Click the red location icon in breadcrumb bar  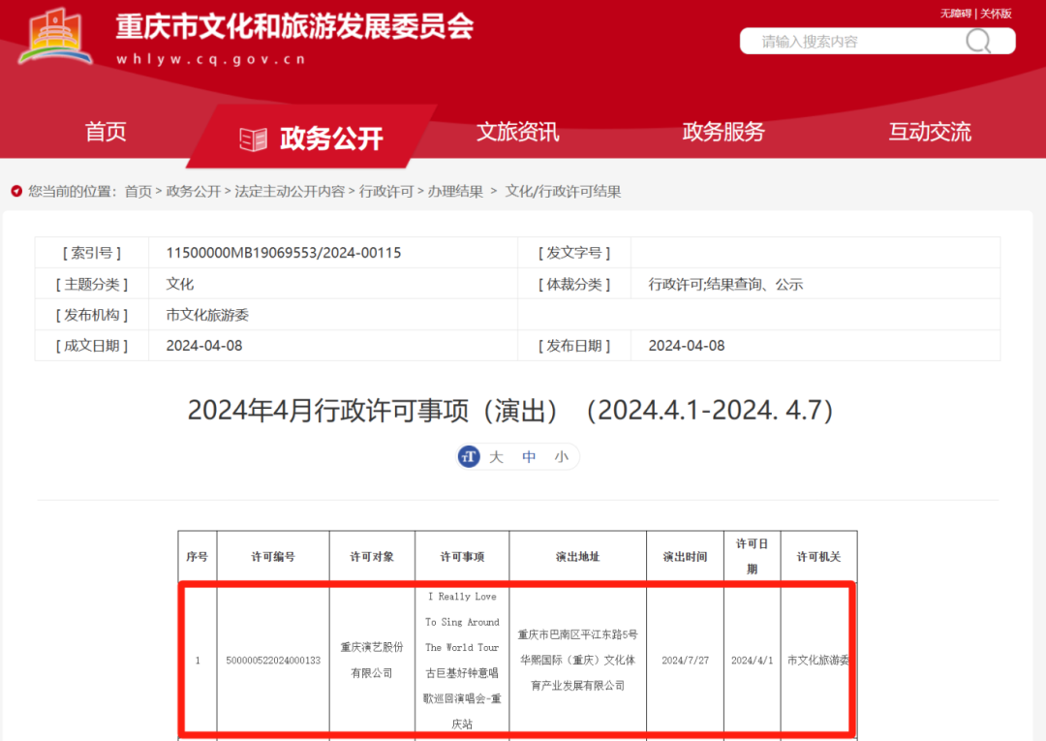point(15,192)
